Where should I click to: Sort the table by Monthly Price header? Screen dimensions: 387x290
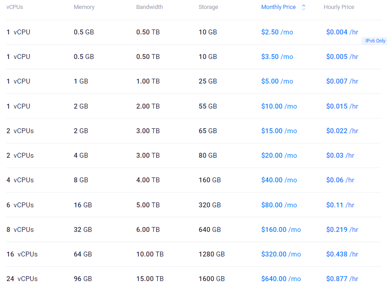click(x=278, y=7)
